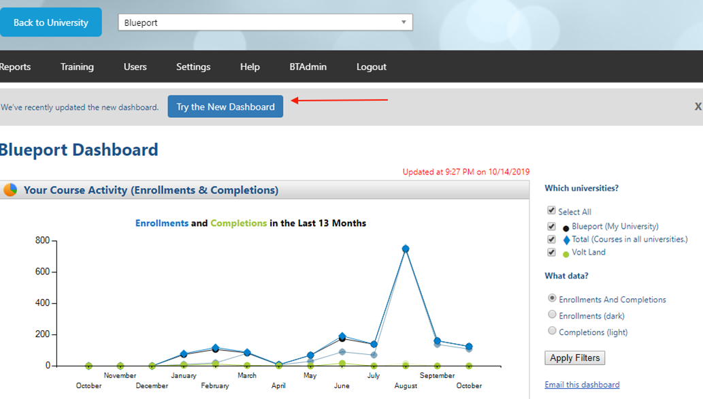703x399 pixels.
Task: Toggle the Select All checkbox
Action: (x=551, y=210)
